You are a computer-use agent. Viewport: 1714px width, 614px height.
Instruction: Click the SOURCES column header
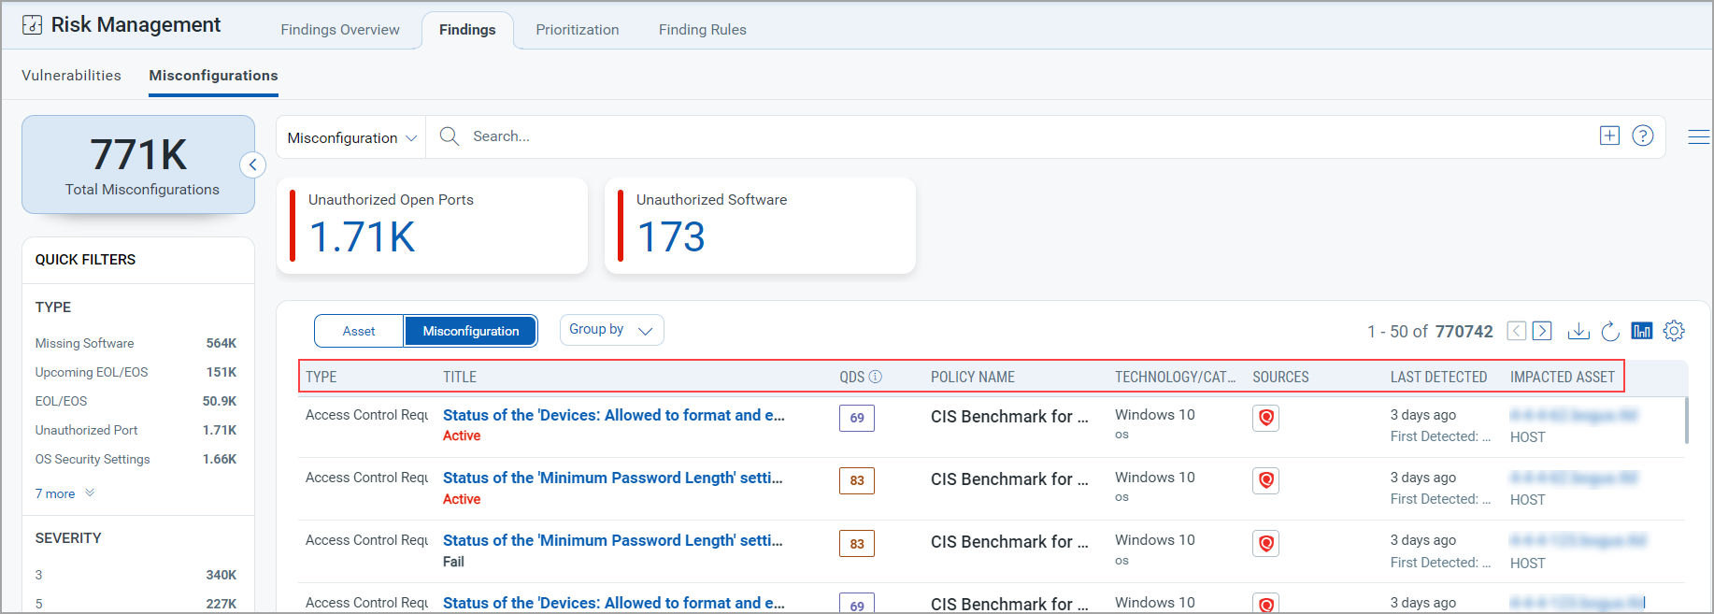[x=1280, y=377]
